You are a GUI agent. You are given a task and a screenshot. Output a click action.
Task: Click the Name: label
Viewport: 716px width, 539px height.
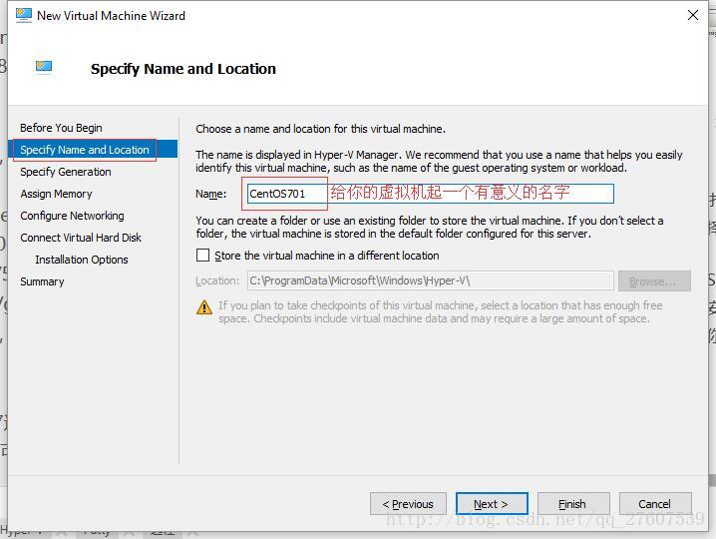tap(211, 194)
